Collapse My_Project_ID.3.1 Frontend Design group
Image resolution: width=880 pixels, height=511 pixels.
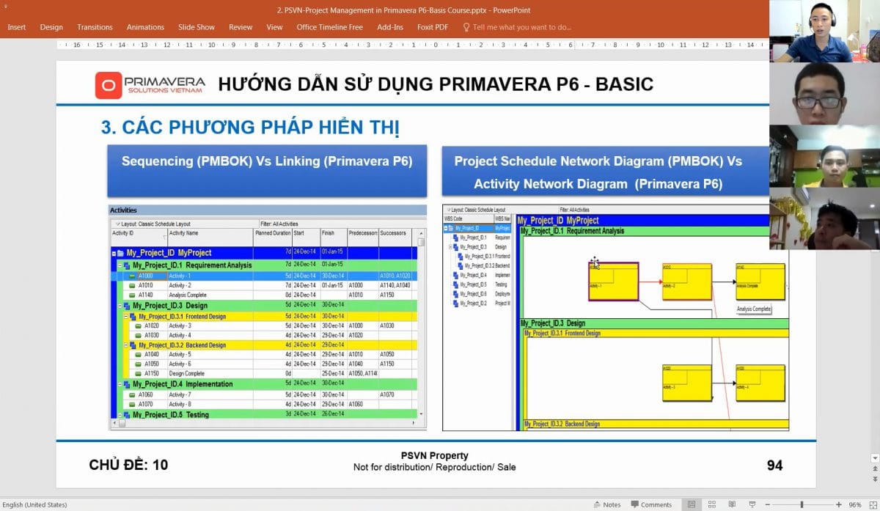[x=126, y=317]
